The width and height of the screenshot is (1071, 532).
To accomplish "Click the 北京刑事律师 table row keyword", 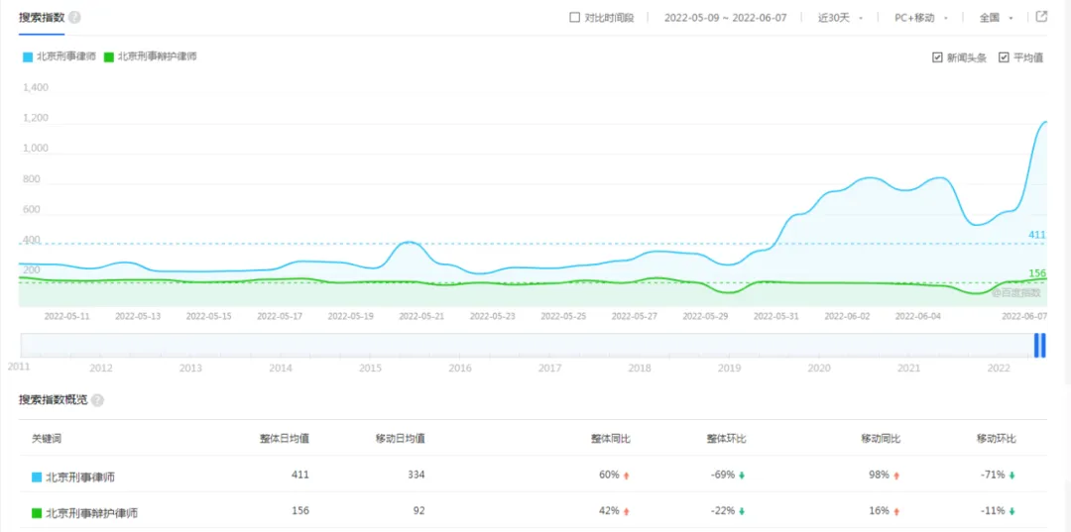I will click(x=80, y=478).
